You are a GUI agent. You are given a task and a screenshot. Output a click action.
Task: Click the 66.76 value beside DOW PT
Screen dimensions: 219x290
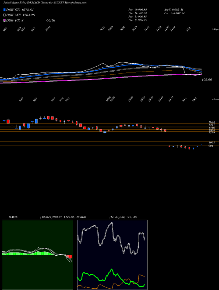click(51, 20)
